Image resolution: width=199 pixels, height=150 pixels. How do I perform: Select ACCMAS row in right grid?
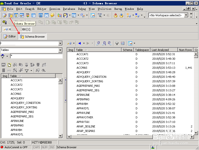[x=131, y=68]
